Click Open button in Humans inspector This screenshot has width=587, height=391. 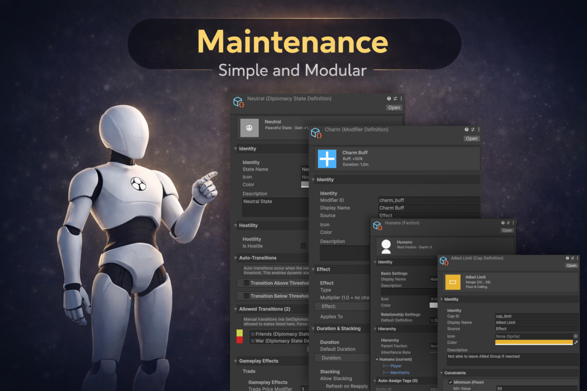507,230
